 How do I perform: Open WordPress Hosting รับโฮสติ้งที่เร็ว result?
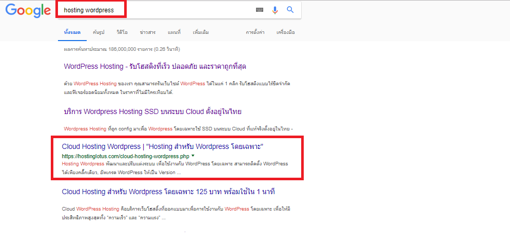155,66
